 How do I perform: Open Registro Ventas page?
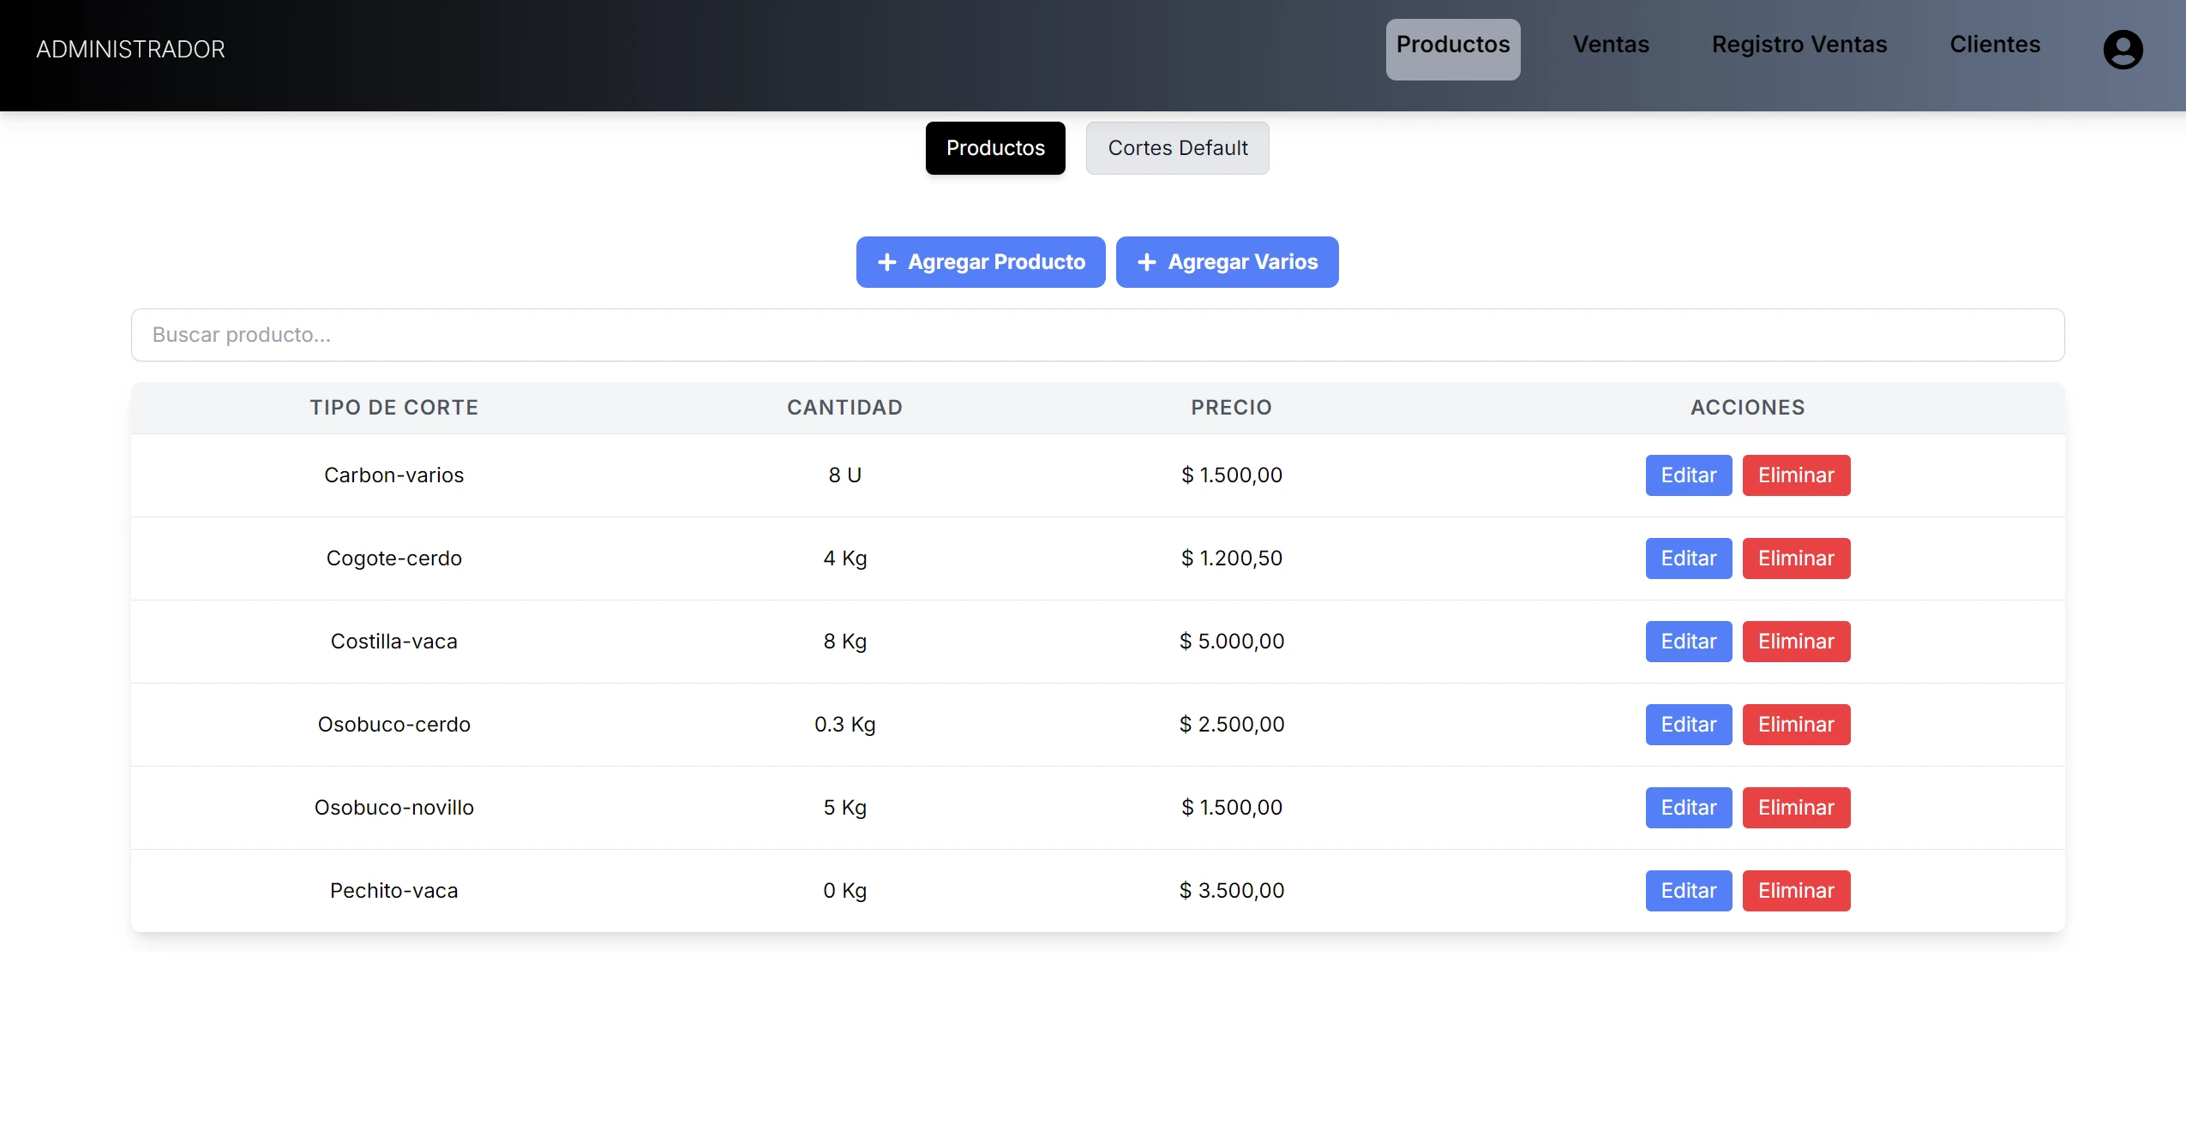[x=1799, y=45]
